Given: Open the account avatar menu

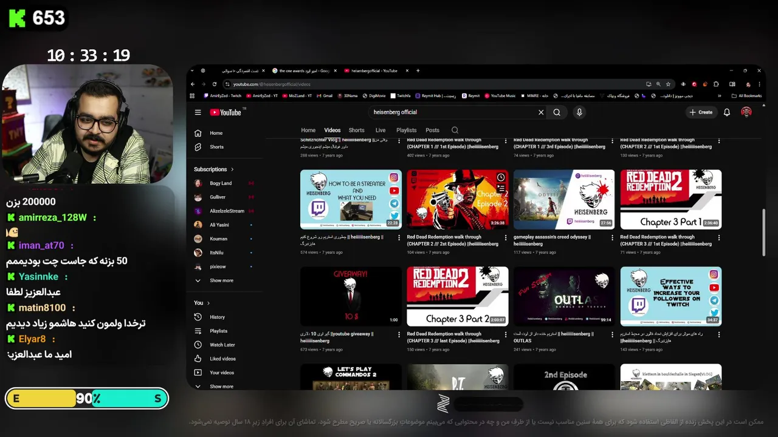Looking at the screenshot, I should (x=746, y=112).
